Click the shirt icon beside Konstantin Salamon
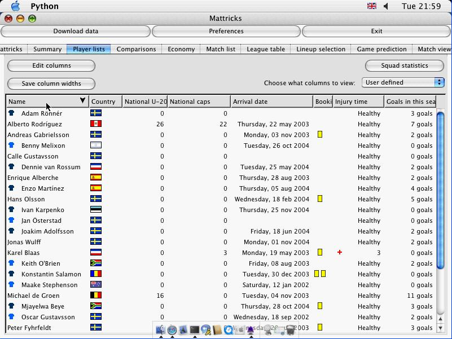452x339 pixels. point(11,274)
